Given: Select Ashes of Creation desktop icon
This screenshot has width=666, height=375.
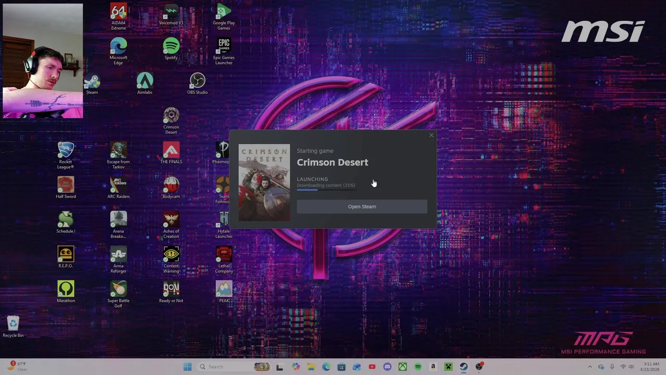Looking at the screenshot, I should (x=171, y=225).
